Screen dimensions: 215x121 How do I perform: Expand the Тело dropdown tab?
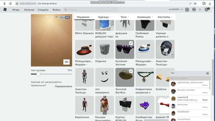point(125,17)
